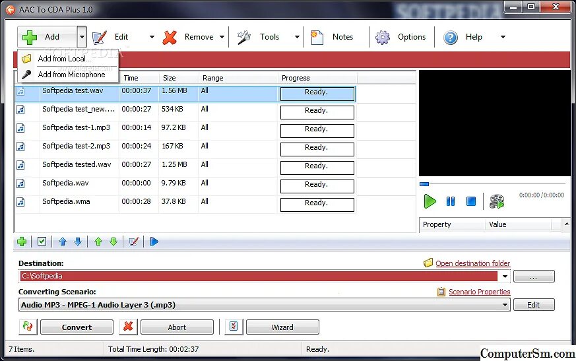Open the Add dropdown arrow
Screen dimensions: 576x361
82,37
